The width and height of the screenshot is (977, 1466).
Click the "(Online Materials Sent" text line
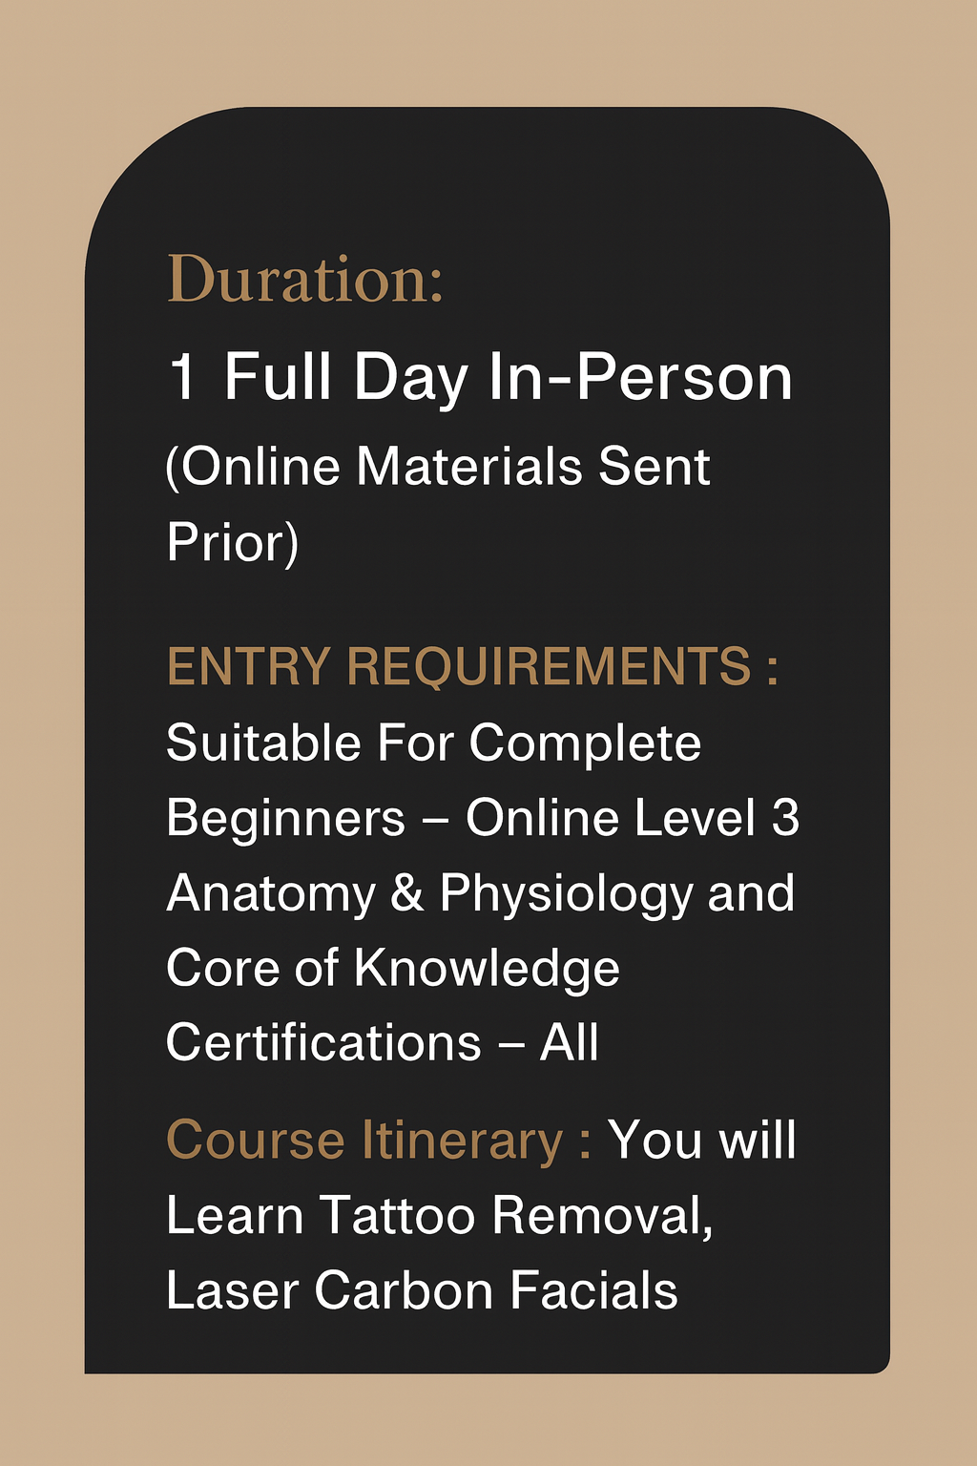click(x=438, y=467)
